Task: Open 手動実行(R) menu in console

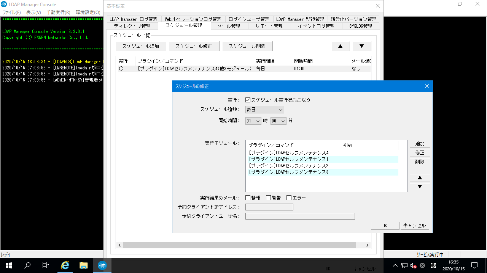Action: click(58, 12)
